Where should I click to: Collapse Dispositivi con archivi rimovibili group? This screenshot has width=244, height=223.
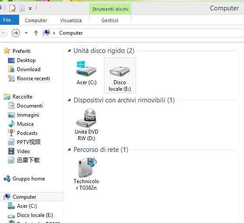[70, 100]
